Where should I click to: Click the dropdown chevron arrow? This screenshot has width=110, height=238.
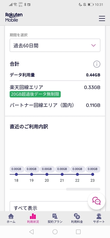click(x=93, y=46)
